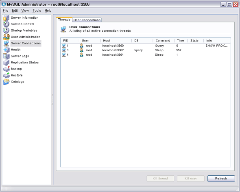Select Restore in the sidebar
This screenshot has width=240, height=192.
pyautogui.click(x=17, y=75)
